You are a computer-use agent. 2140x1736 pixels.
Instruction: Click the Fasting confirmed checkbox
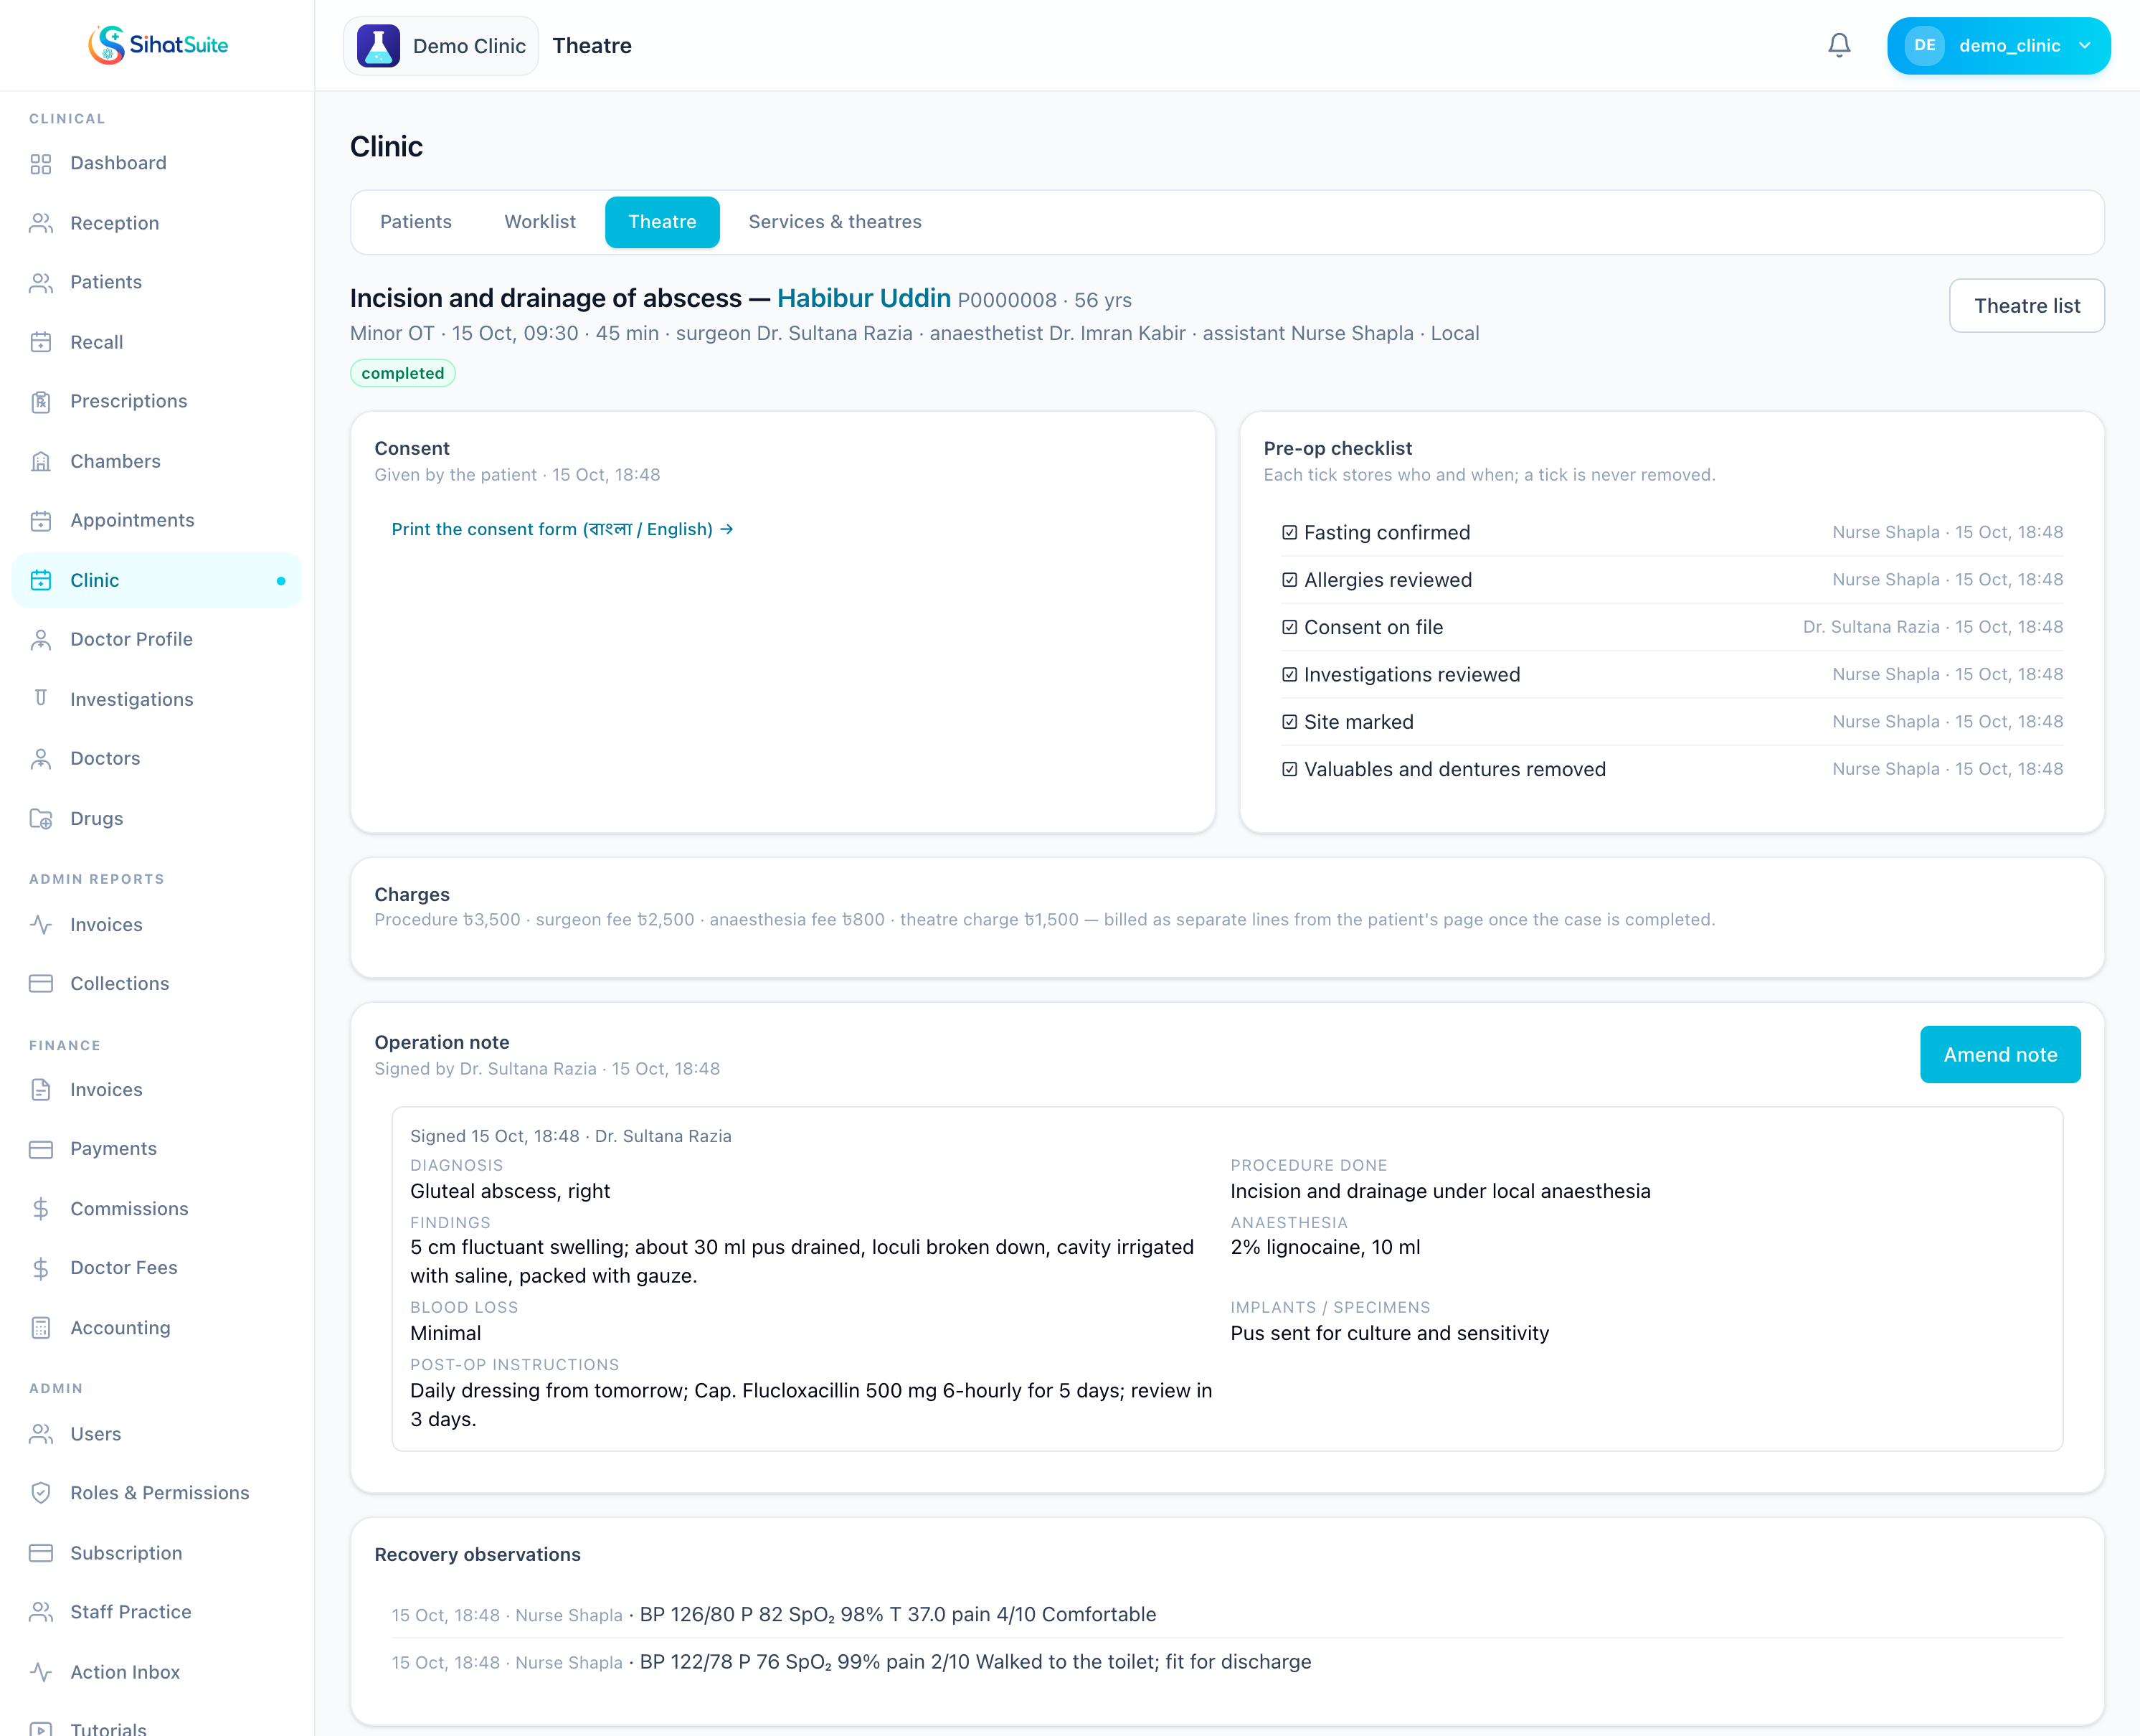pyautogui.click(x=1289, y=533)
